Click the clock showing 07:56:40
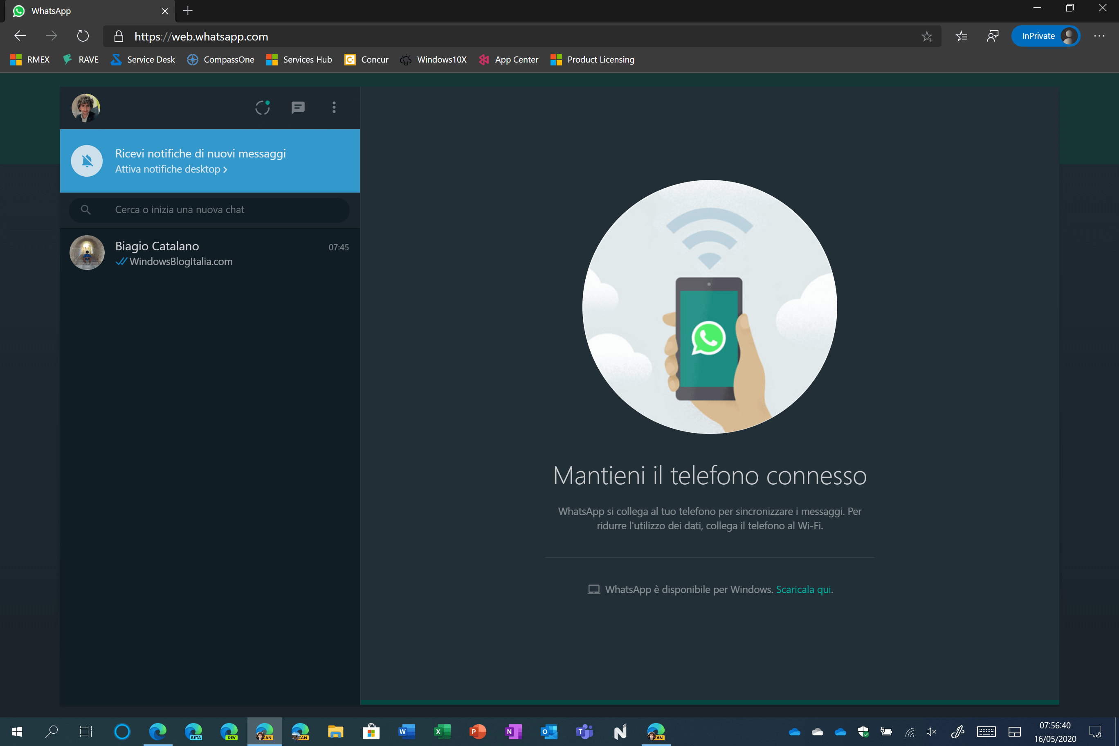The width and height of the screenshot is (1119, 746). [1055, 726]
